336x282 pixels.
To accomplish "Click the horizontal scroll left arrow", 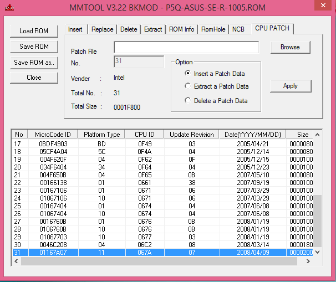I will click(16, 261).
